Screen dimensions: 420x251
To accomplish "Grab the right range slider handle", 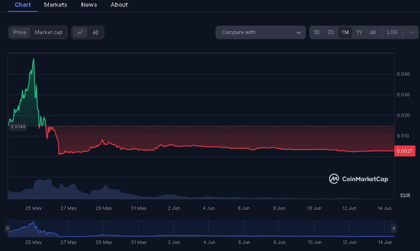I will click(393, 228).
